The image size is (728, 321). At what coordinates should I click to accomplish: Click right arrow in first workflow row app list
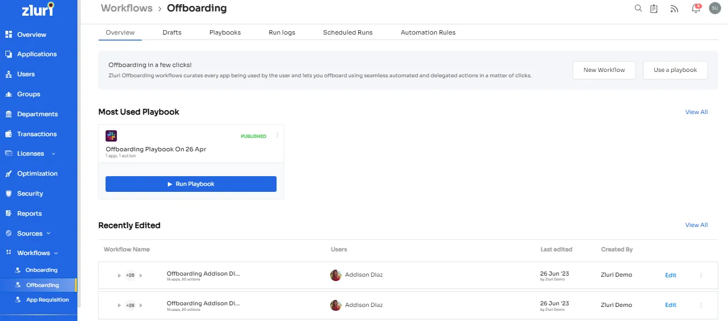coord(141,276)
